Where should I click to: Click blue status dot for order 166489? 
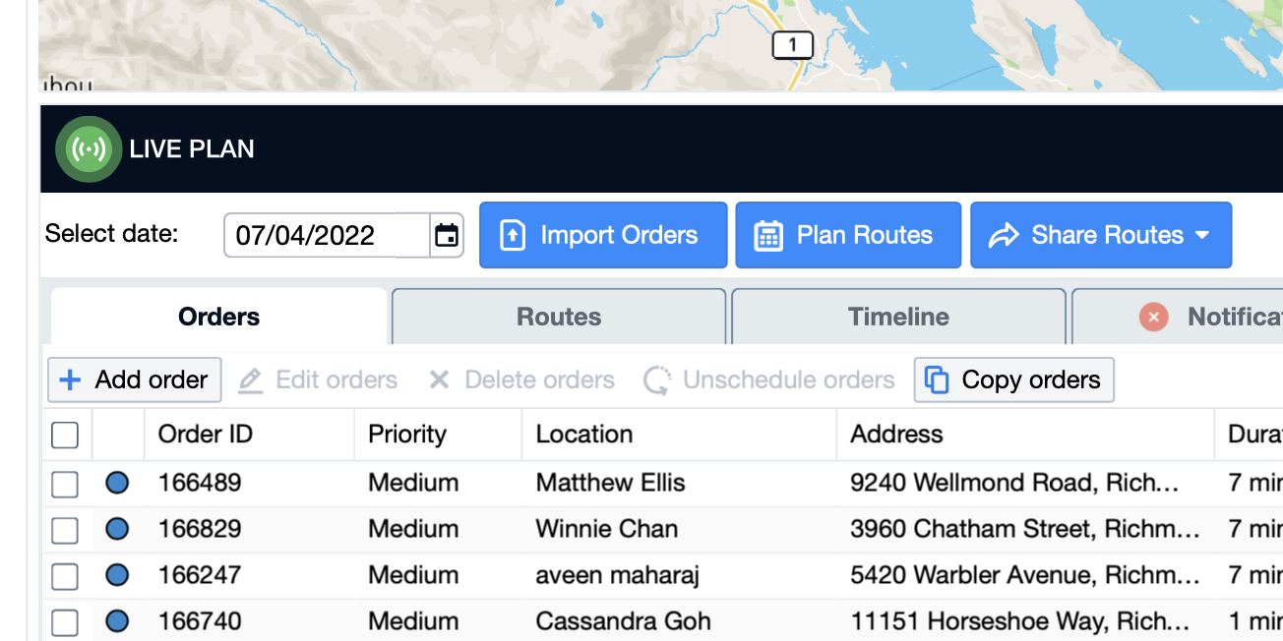tap(117, 483)
